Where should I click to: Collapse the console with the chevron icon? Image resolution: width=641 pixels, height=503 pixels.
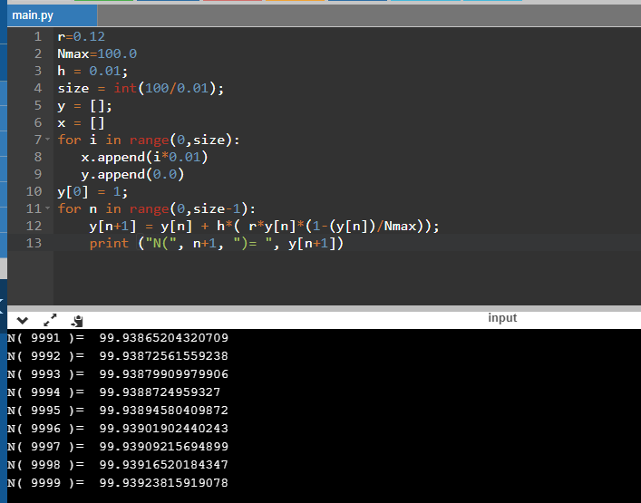pos(23,321)
